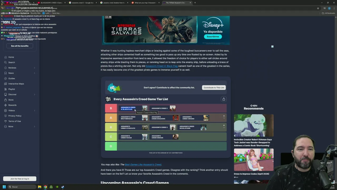This screenshot has height=190, width=337.
Task: Open Videos in the sidebar
Action: pyautogui.click(x=12, y=111)
